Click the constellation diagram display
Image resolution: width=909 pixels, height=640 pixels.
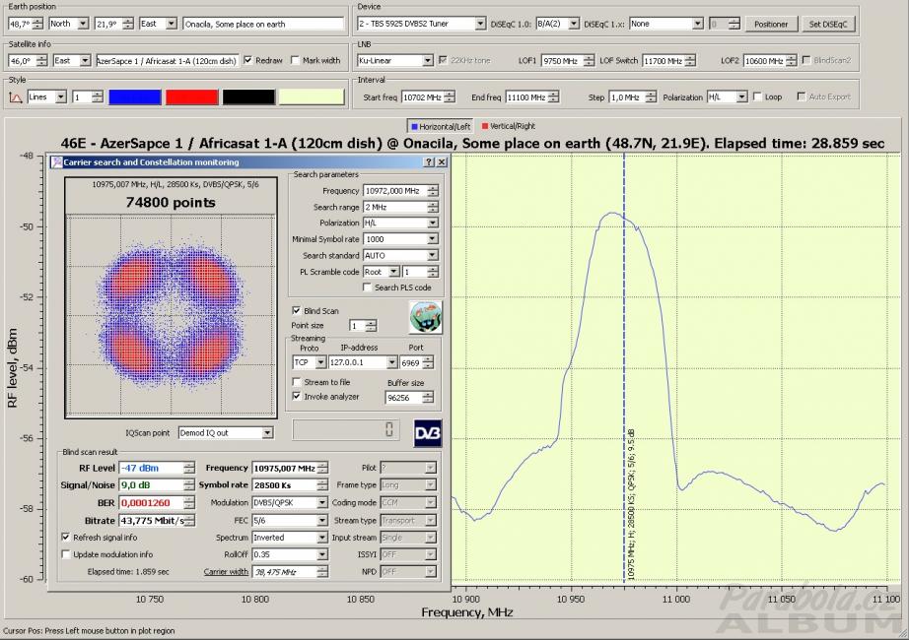click(171, 314)
